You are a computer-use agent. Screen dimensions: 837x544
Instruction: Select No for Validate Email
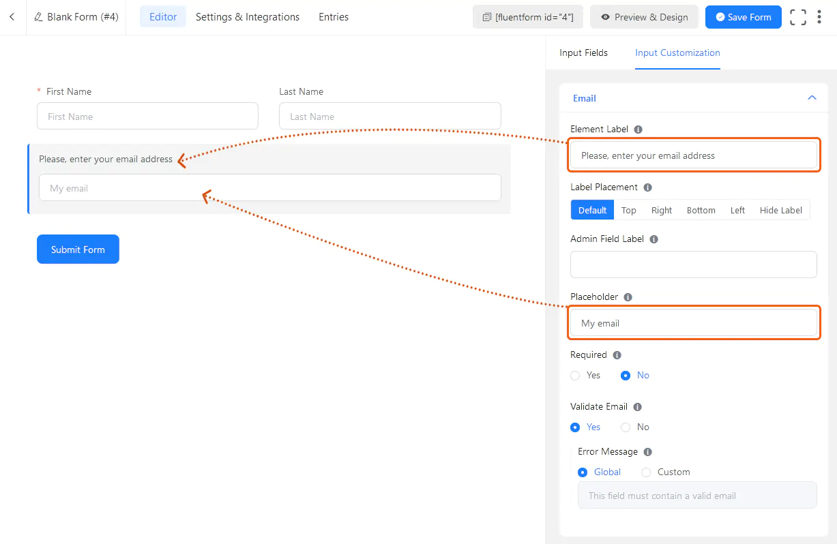click(x=626, y=427)
